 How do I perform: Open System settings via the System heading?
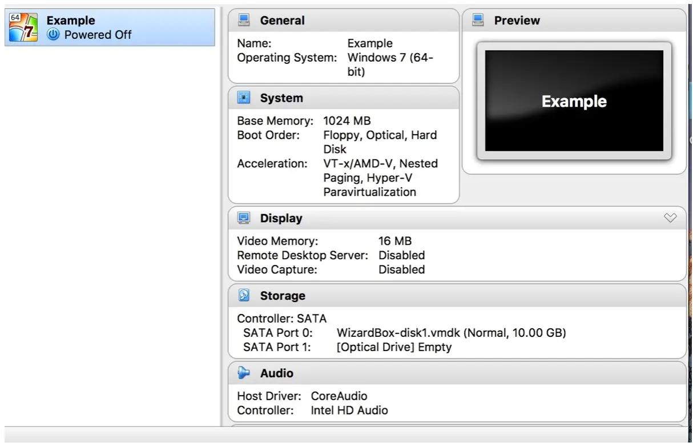click(281, 98)
